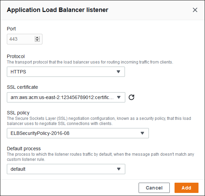The image size is (205, 196).
Task: Click the orange Add button
Action: 187,188
